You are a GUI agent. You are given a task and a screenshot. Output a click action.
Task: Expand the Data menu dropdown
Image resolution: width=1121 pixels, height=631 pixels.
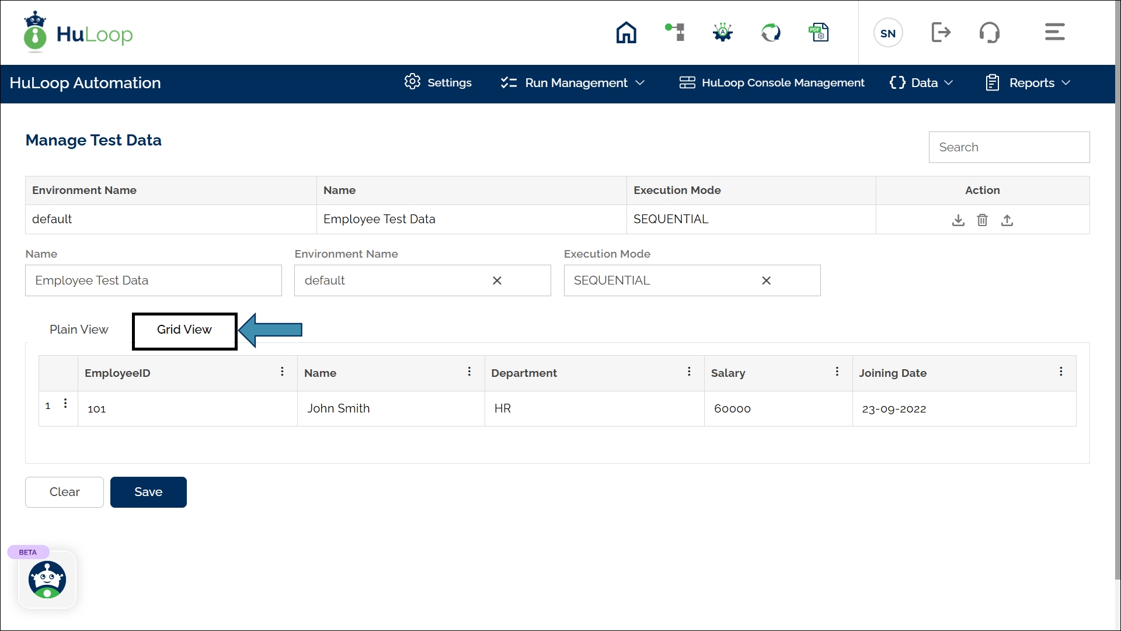pos(921,83)
